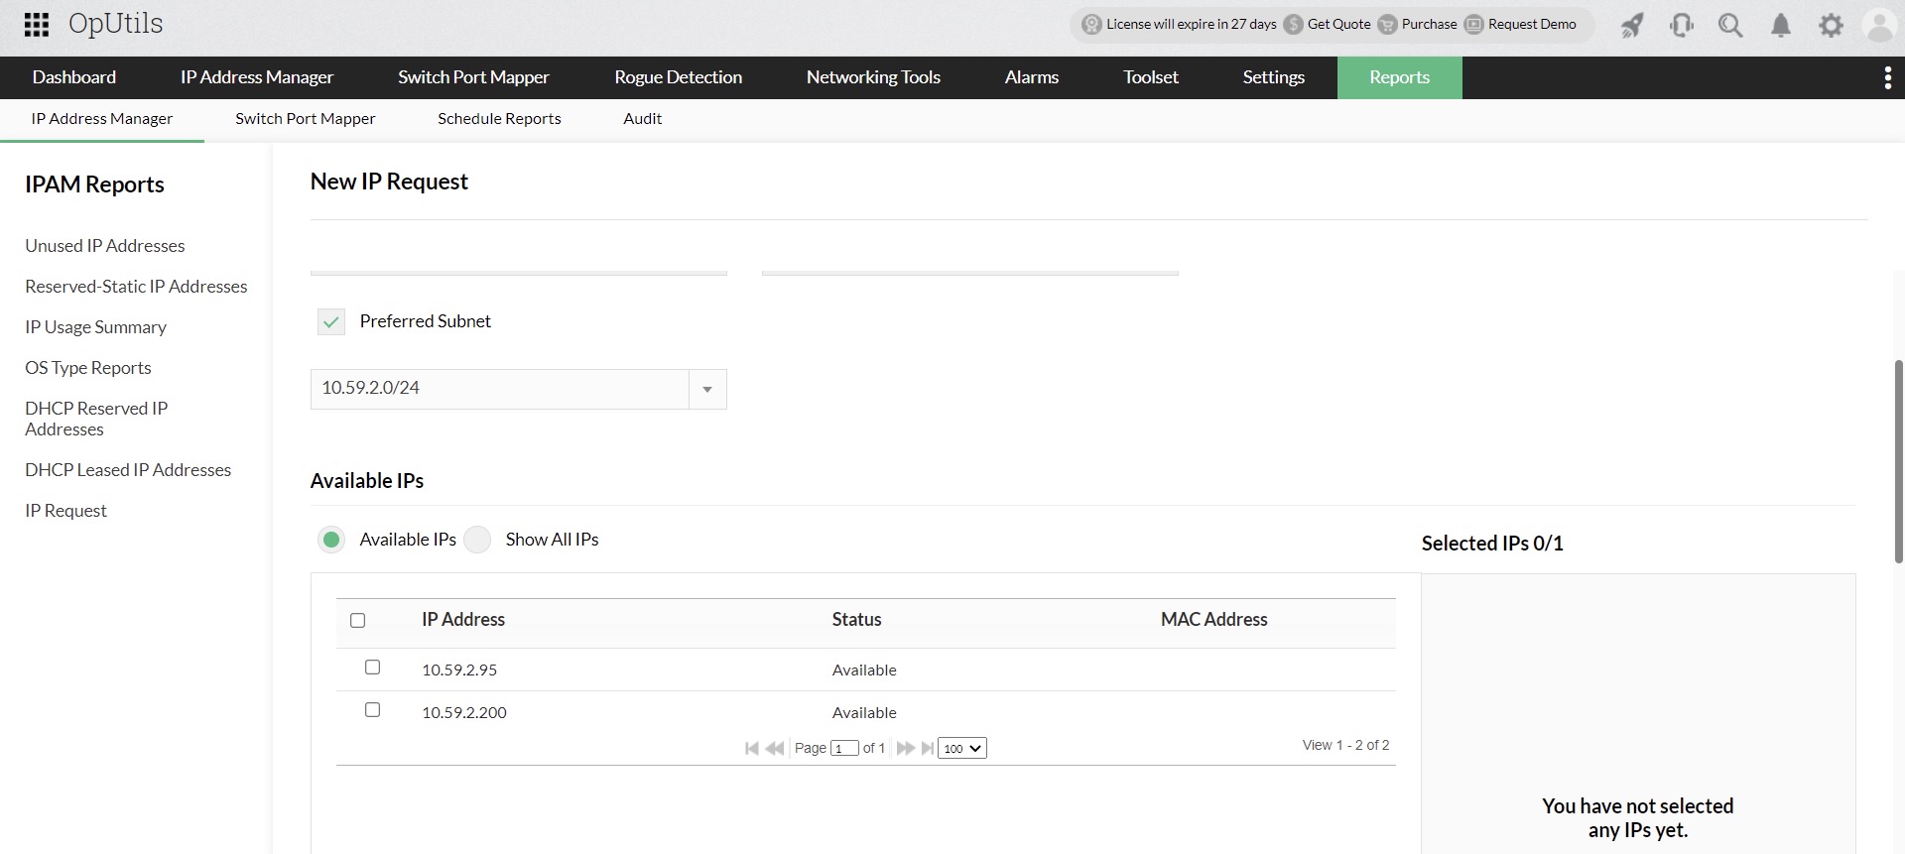Open the settings gear icon
The height and width of the screenshot is (854, 1905).
[1831, 25]
